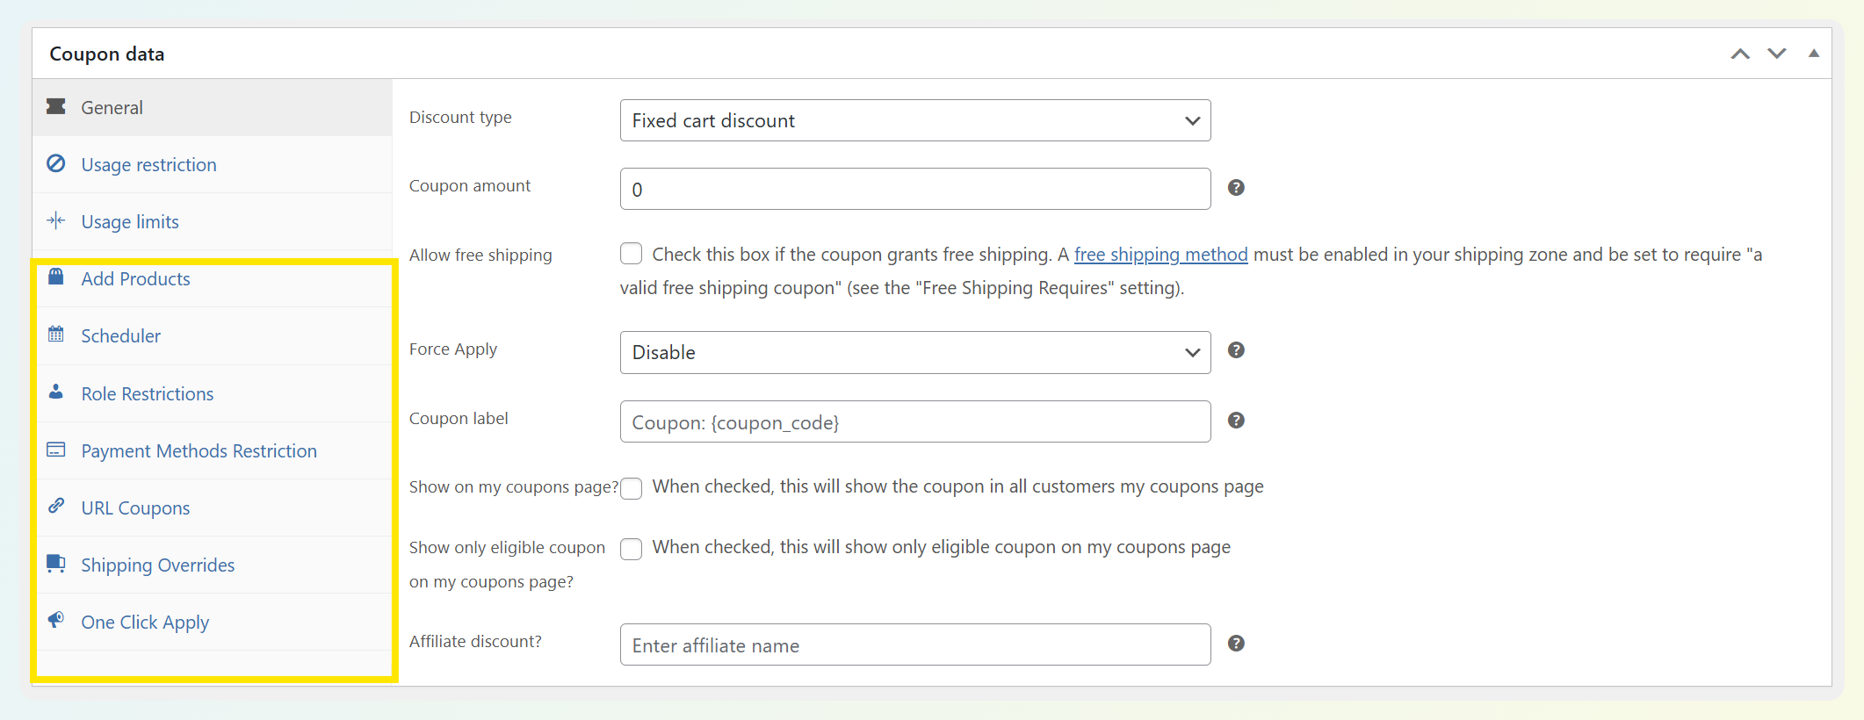Click the truck icon for Shipping Overrides
This screenshot has height=720, width=1864.
point(56,563)
